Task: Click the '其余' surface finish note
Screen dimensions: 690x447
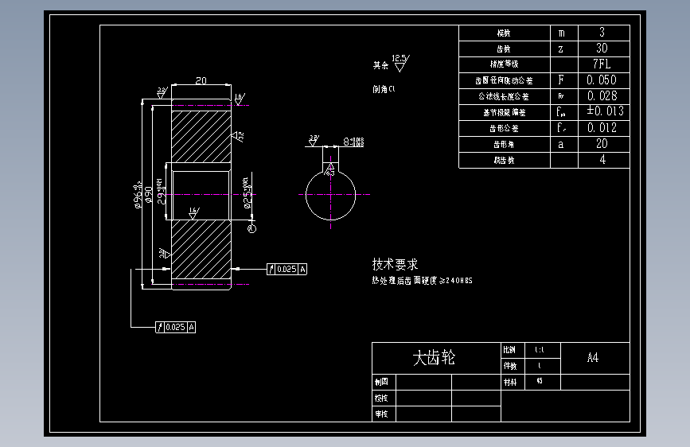Action: point(380,65)
